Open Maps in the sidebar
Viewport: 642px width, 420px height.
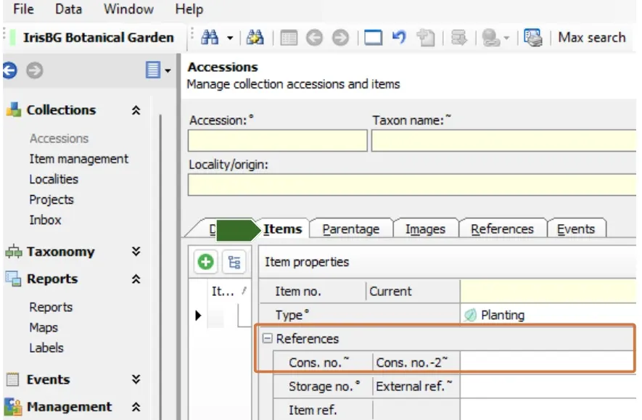pyautogui.click(x=44, y=327)
